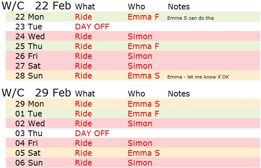261x168 pixels.
Task: Select the '02 Wed' date cell
Action: (29, 123)
